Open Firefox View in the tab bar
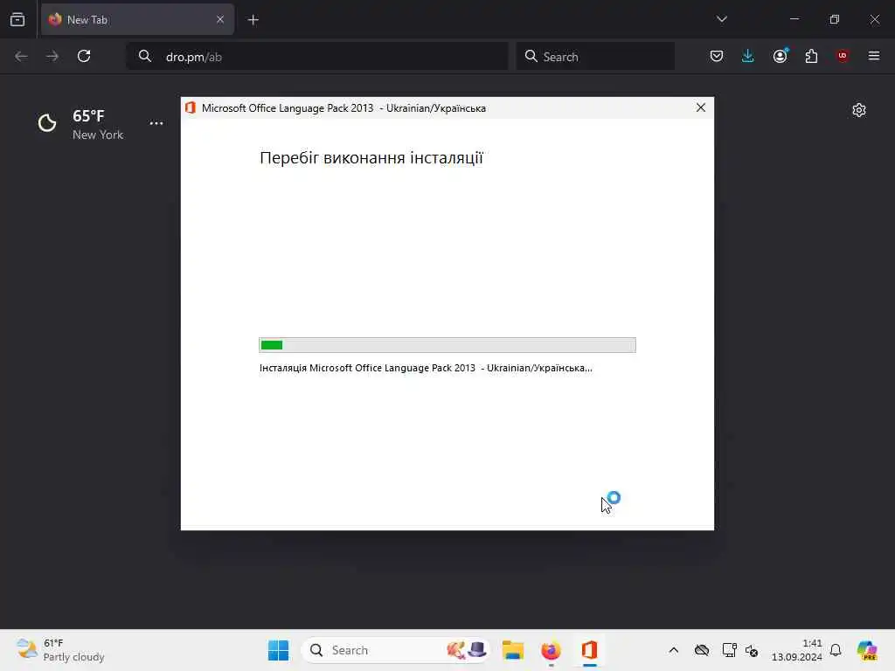The image size is (895, 671). coord(17,19)
